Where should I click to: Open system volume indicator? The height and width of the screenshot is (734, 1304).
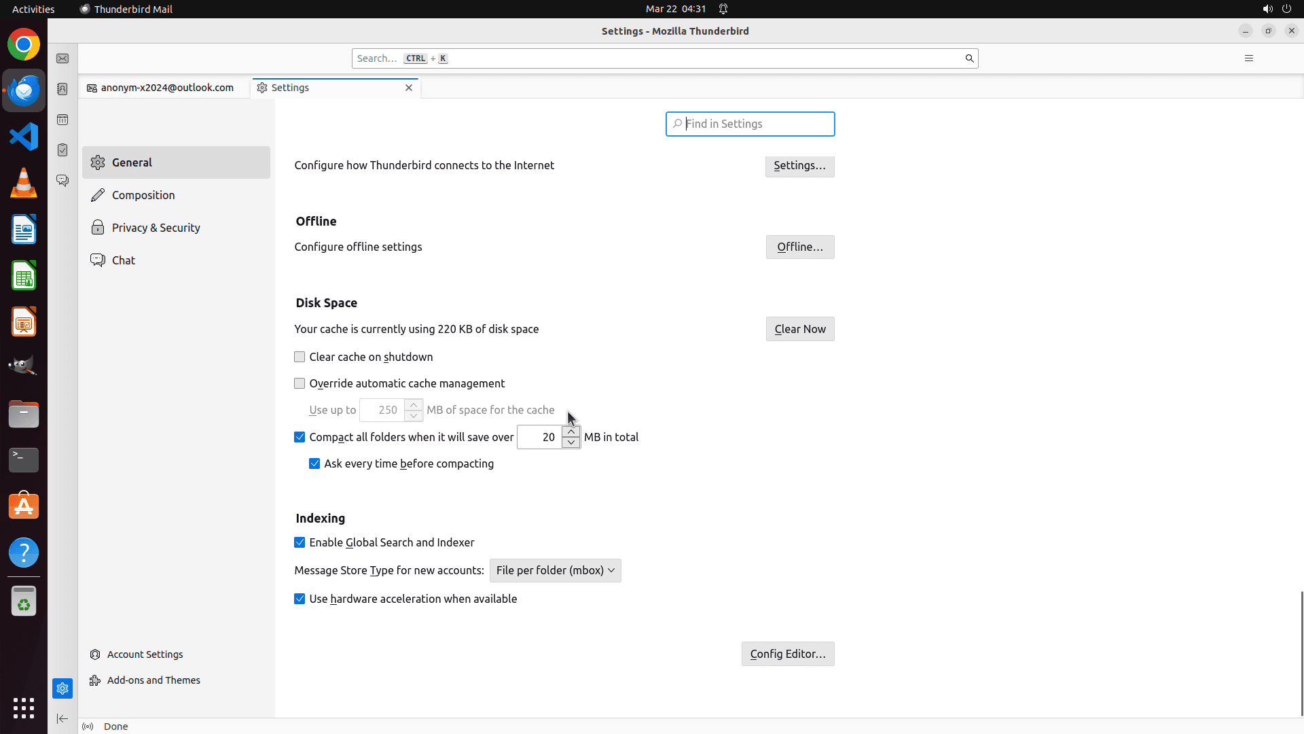[x=1267, y=9]
